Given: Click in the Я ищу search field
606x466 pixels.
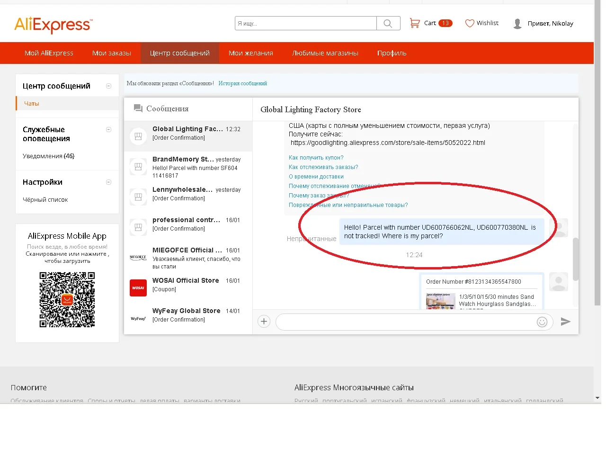Looking at the screenshot, I should click(306, 23).
